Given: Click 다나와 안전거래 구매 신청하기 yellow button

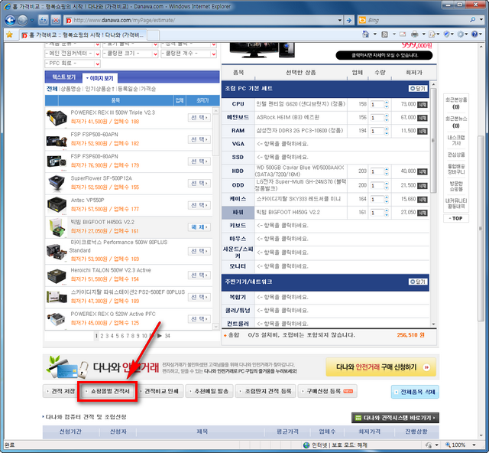Looking at the screenshot, I should (x=381, y=367).
